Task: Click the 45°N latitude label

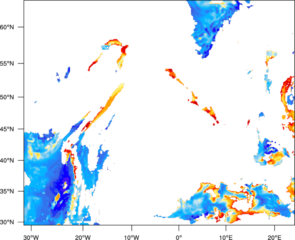Action: pyautogui.click(x=7, y=129)
